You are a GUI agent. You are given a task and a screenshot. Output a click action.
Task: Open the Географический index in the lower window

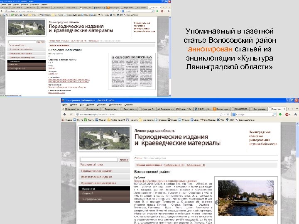click(104, 199)
